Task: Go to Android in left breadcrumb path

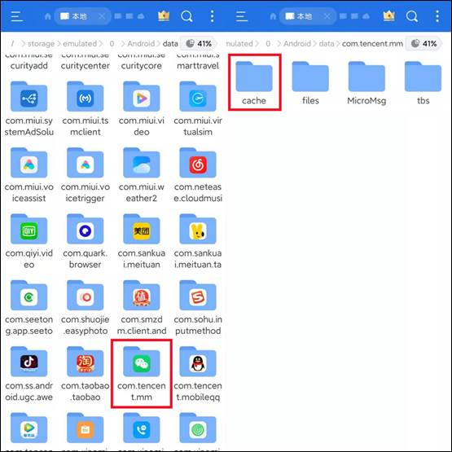Action: coord(141,43)
